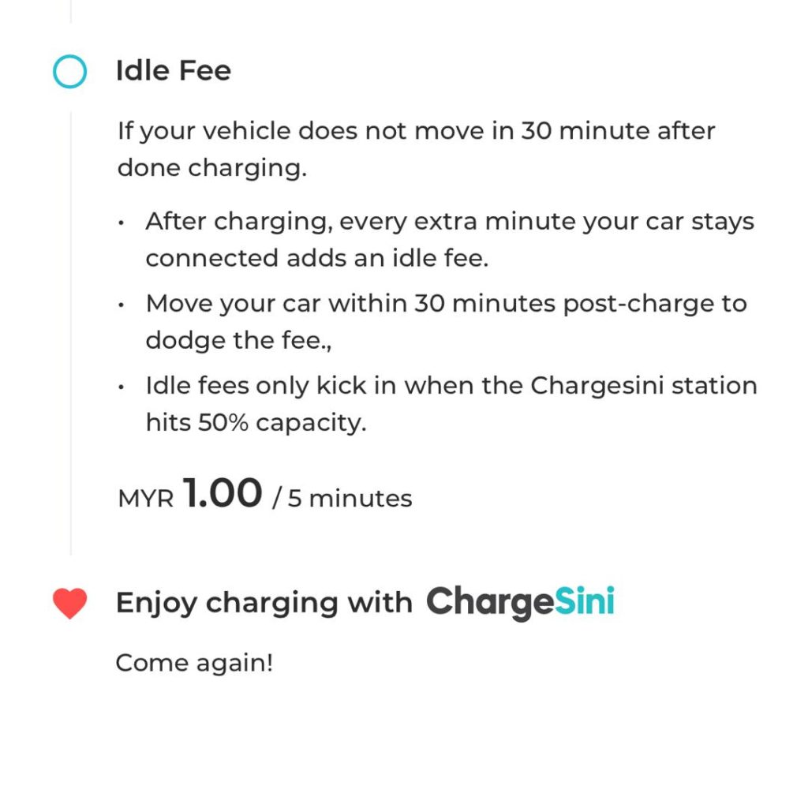This screenshot has height=808, width=808.
Task: Click the vertical timeline line below Idle Fee
Action: coord(71,331)
